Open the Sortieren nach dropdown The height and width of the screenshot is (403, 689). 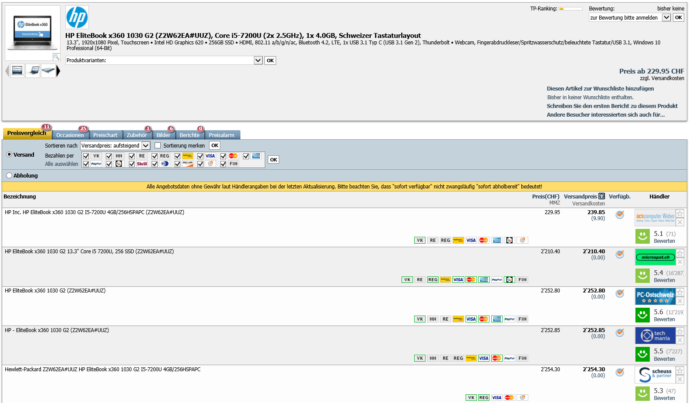pyautogui.click(x=145, y=145)
